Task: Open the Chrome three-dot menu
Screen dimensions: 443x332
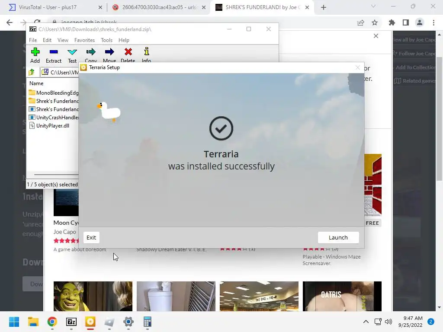Action: click(x=433, y=22)
